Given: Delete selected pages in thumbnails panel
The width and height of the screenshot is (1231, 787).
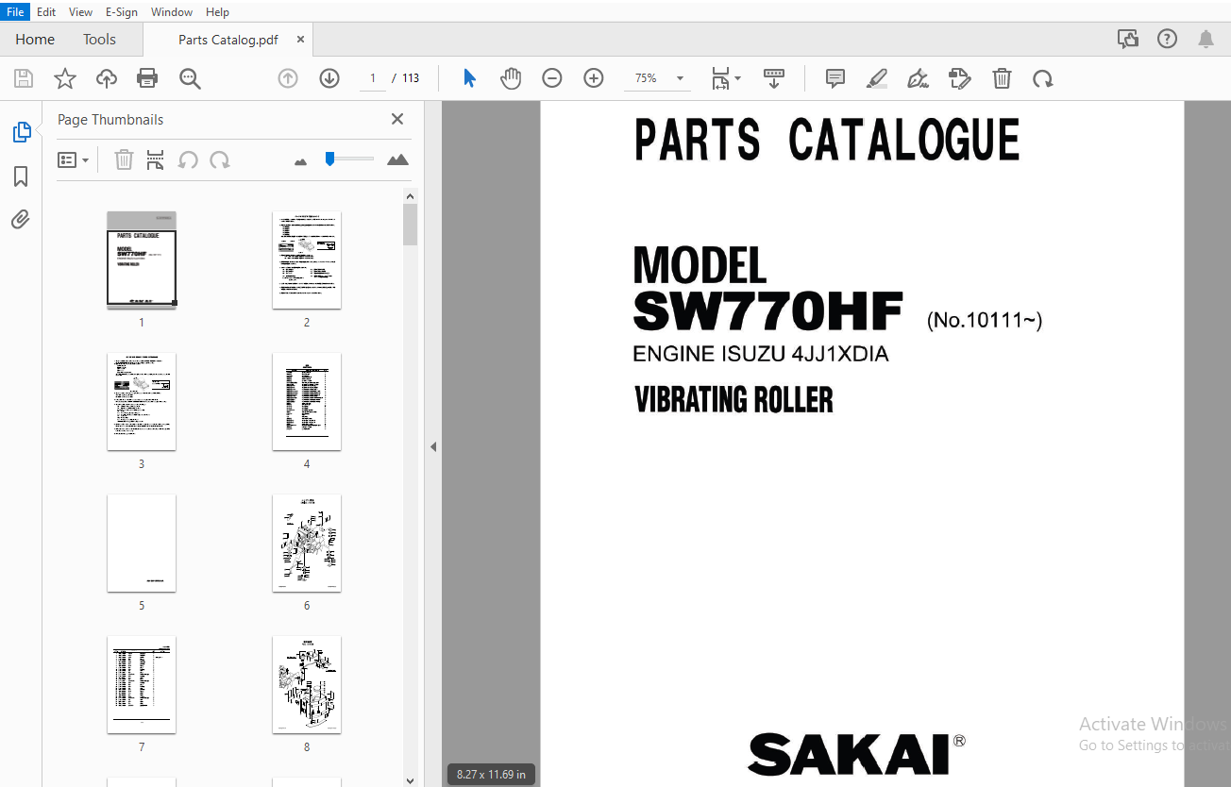Looking at the screenshot, I should point(124,160).
